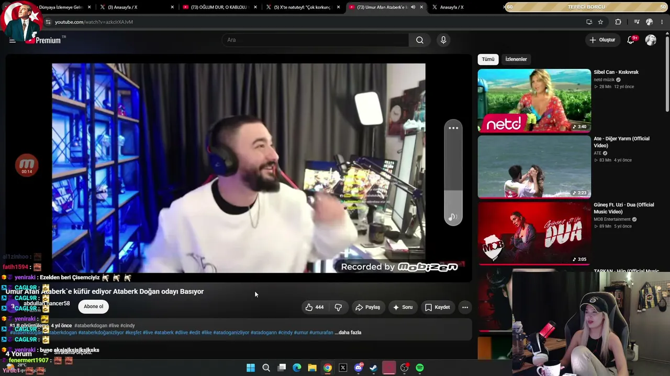
Task: Open the Sibel Can - Kıskıvrak video title
Action: pyautogui.click(x=616, y=72)
